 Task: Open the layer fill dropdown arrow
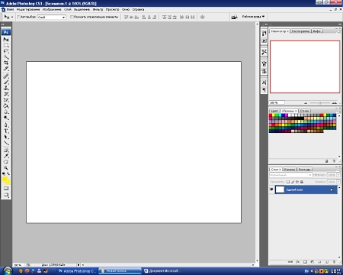(x=338, y=182)
